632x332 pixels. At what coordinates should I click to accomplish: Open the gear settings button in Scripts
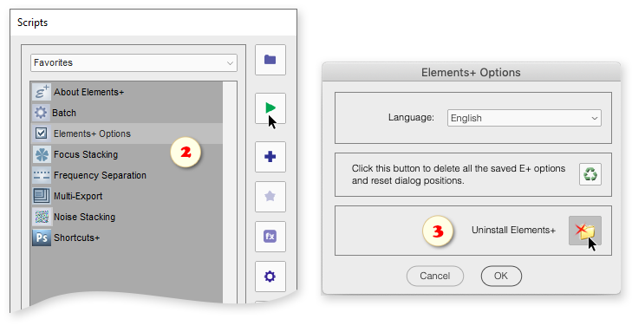[270, 277]
